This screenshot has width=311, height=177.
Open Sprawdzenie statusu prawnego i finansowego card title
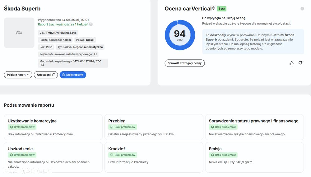click(253, 121)
